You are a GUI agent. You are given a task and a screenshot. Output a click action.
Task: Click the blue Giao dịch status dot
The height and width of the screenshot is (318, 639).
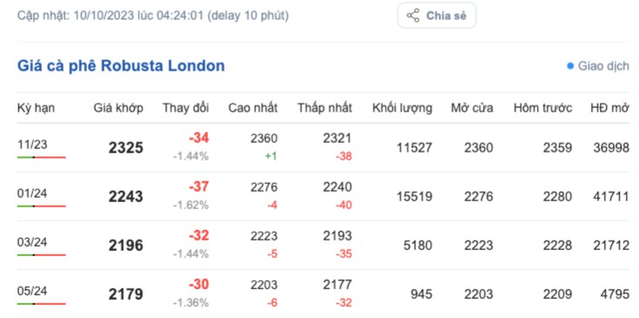click(x=570, y=65)
